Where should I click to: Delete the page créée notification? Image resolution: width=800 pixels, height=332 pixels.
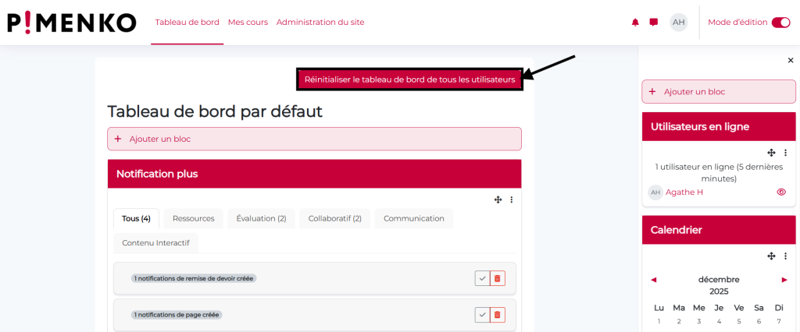pyautogui.click(x=498, y=315)
